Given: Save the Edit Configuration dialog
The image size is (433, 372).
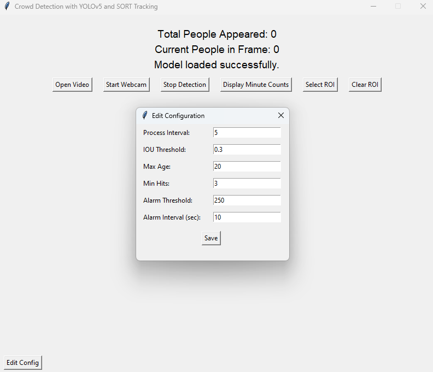Looking at the screenshot, I should coord(211,238).
